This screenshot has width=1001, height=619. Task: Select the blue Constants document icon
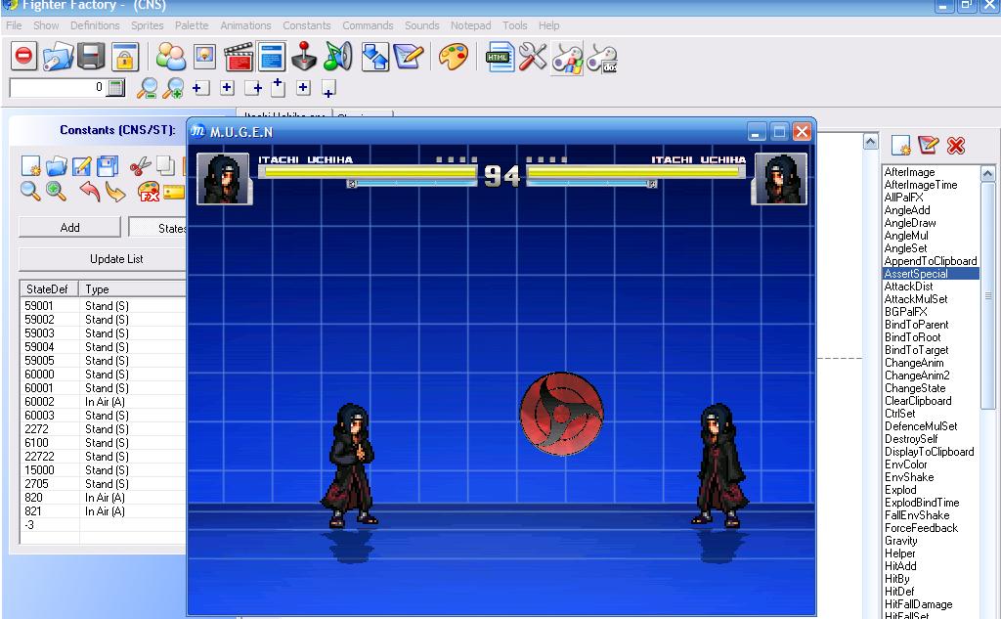(272, 56)
